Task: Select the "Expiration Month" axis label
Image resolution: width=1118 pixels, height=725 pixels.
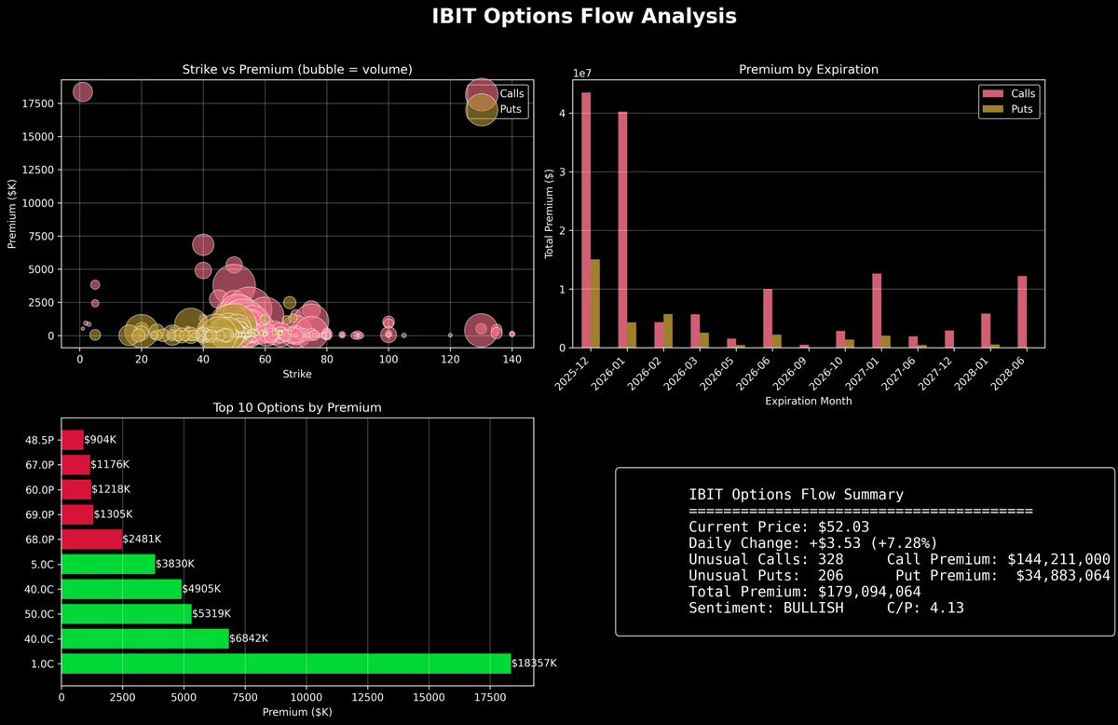Action: (808, 402)
